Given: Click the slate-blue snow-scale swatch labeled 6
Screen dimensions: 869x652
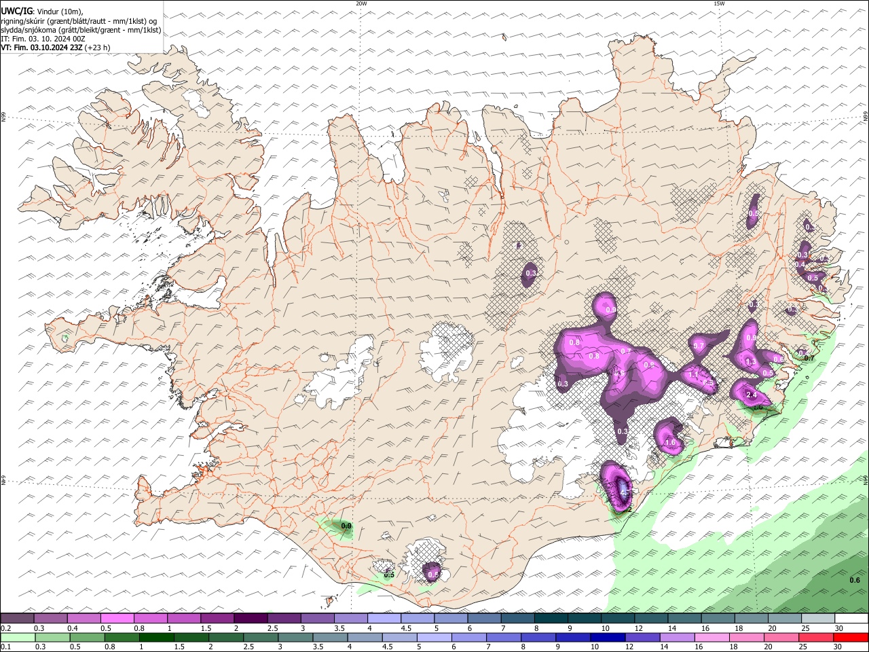Looking at the screenshot, I should pos(485,619).
